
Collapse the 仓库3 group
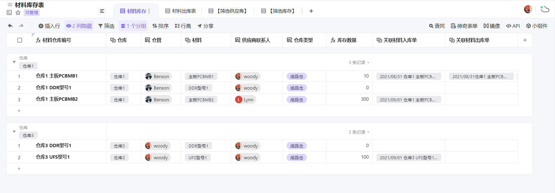click(14, 132)
